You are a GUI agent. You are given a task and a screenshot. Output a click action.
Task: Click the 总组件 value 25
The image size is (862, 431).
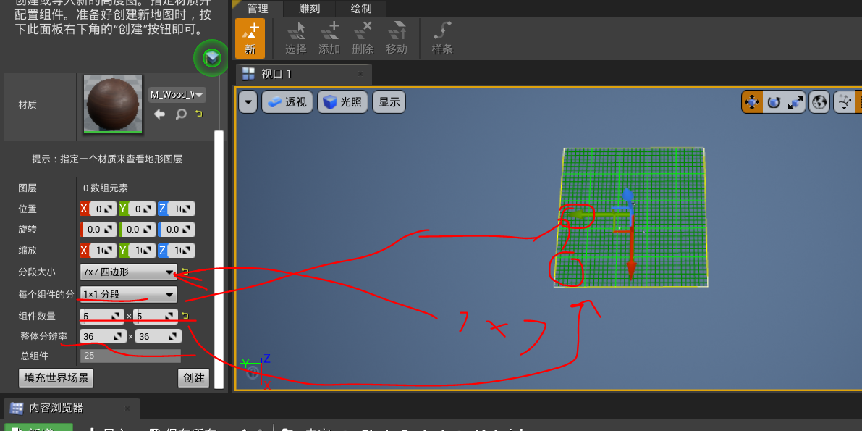point(130,356)
